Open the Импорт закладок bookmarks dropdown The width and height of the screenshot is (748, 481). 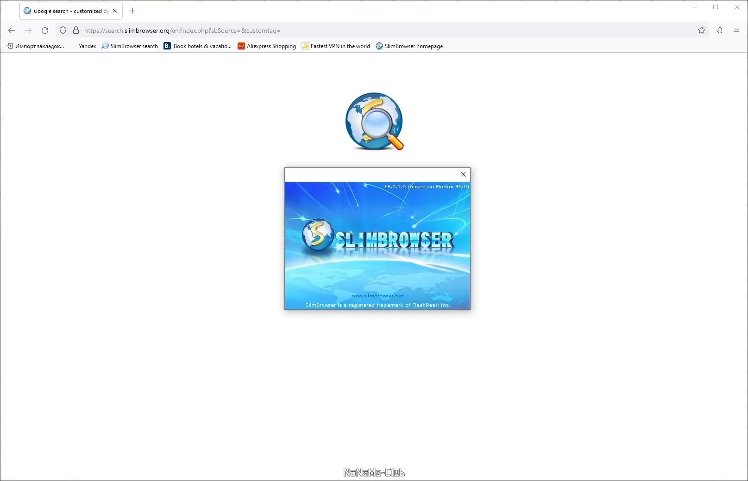click(x=36, y=46)
